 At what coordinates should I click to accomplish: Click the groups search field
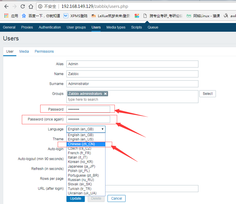click(132, 100)
